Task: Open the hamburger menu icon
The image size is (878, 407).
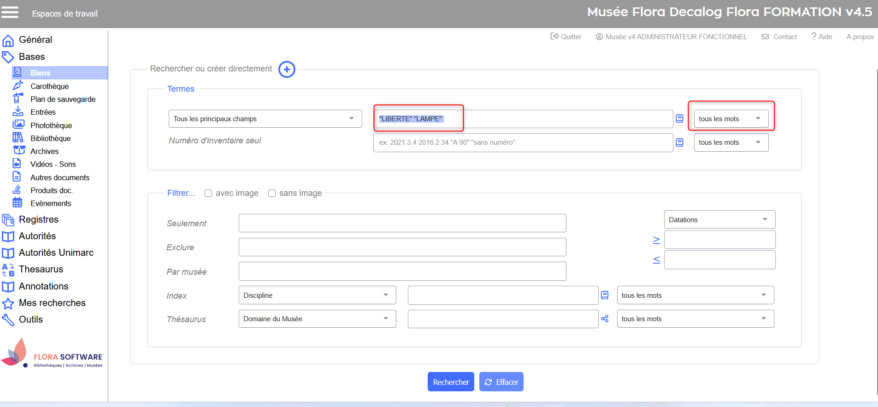Action: [x=10, y=12]
